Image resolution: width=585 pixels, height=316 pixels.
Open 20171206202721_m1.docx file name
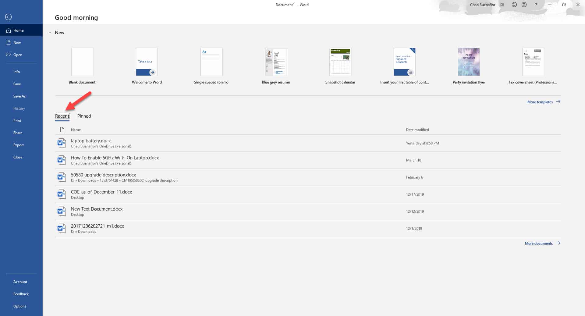tap(97, 226)
